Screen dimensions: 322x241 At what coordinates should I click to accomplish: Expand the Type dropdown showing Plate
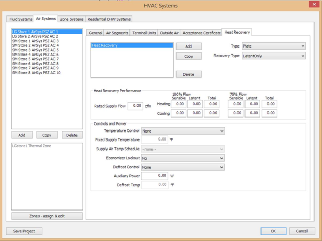273,46
